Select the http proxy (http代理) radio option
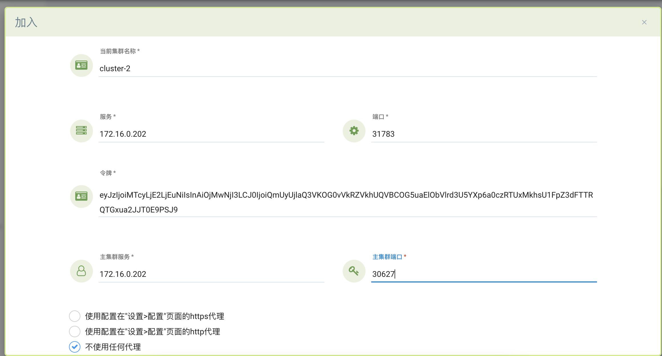Viewport: 662px width, 356px height. click(75, 332)
